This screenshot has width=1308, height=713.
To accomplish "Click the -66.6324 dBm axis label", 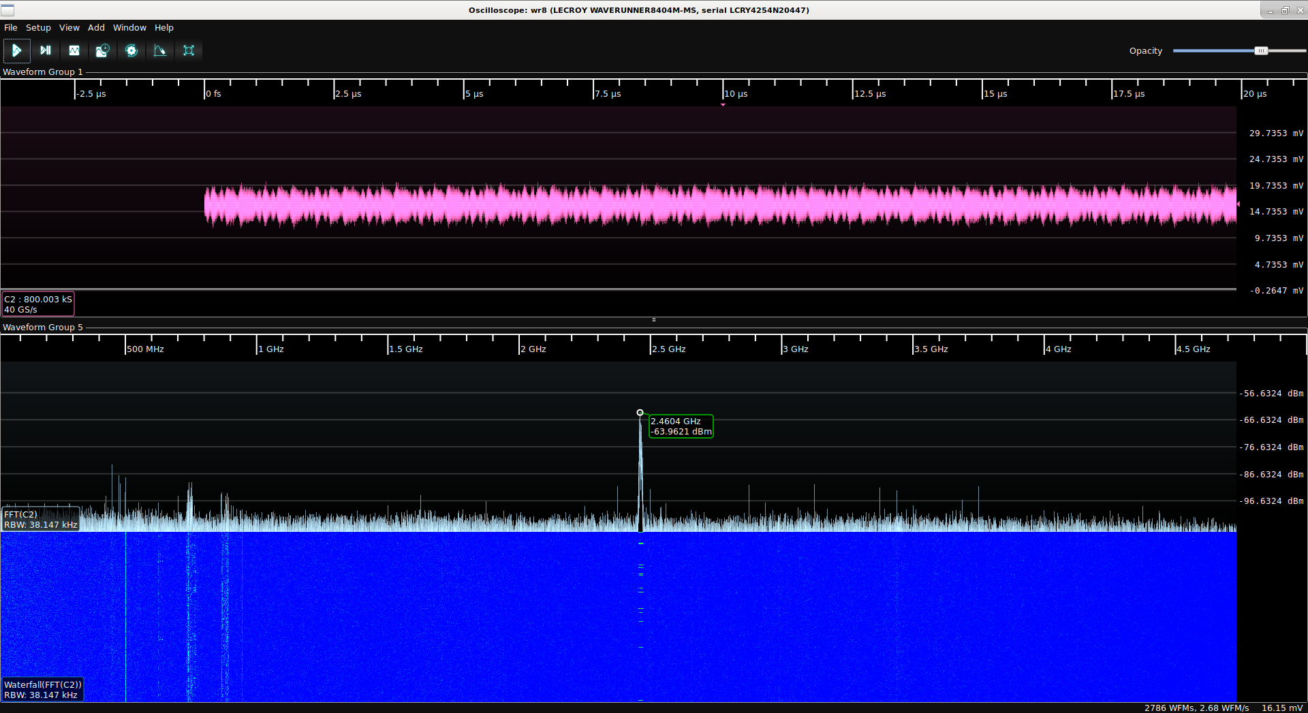I will click(x=1271, y=420).
